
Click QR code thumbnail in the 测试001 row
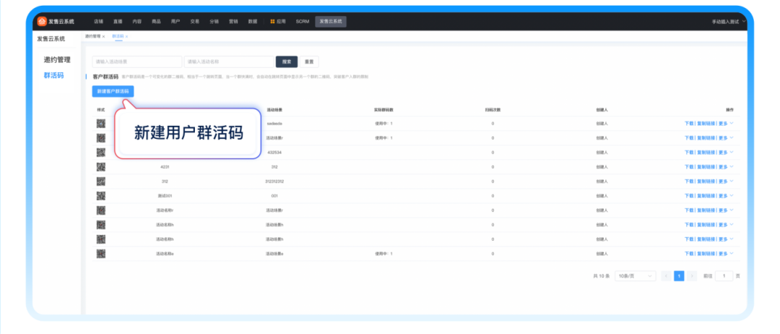point(101,196)
